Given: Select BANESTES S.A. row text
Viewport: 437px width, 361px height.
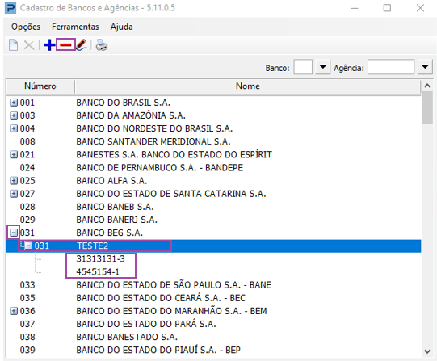Looking at the screenshot, I should pyautogui.click(x=174, y=154).
